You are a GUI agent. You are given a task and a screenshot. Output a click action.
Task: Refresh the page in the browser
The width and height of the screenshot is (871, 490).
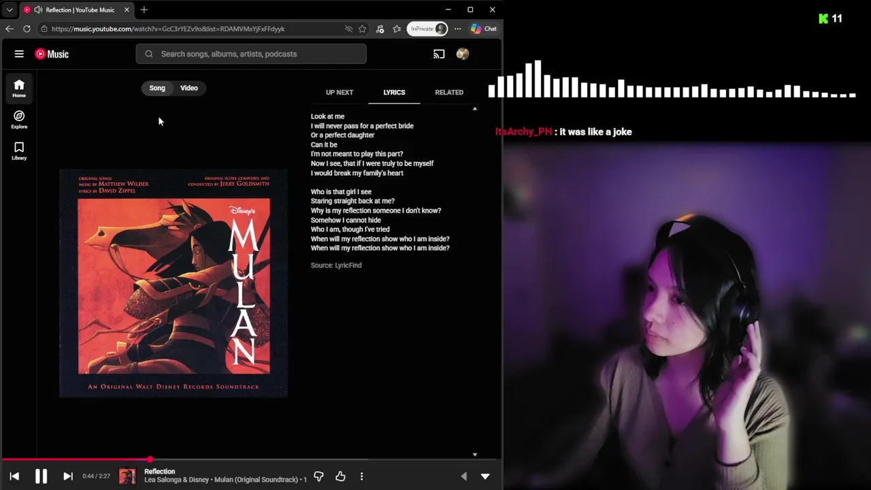pos(27,29)
